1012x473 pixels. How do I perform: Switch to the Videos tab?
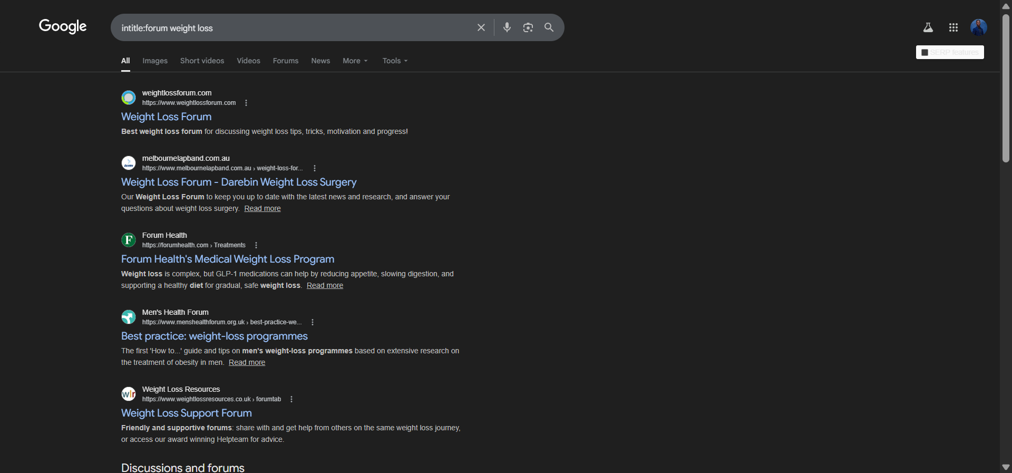(x=248, y=61)
